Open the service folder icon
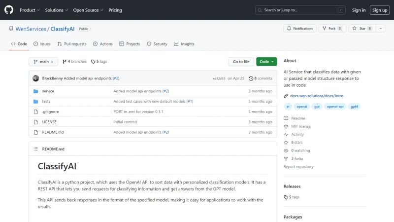This screenshot has width=394, height=222. click(x=35, y=91)
